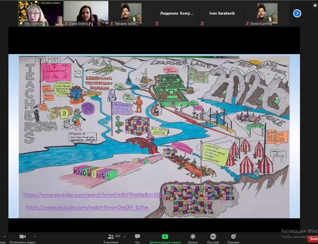Start recording with the Запись button

tap(193, 239)
